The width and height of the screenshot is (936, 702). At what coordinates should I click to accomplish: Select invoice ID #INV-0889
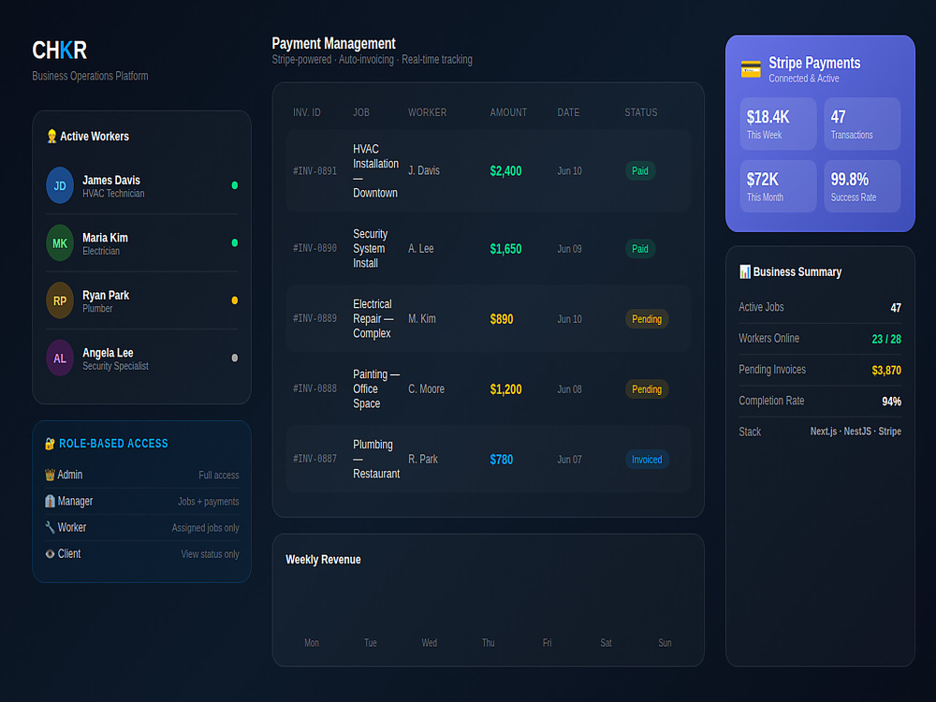(x=314, y=319)
